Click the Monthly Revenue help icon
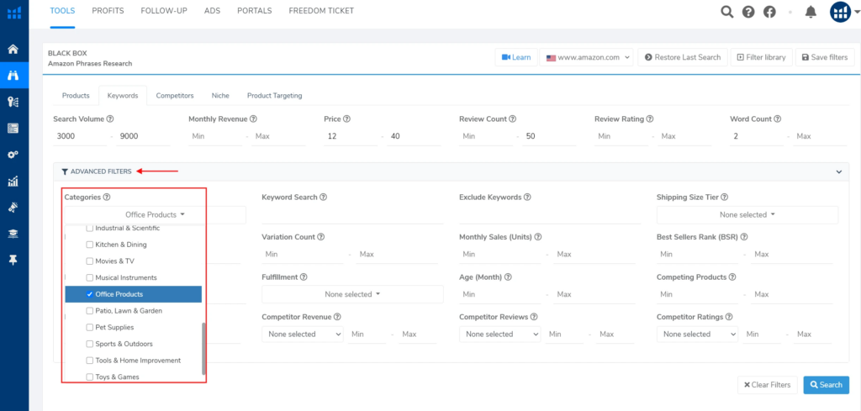The image size is (861, 411). click(x=253, y=119)
